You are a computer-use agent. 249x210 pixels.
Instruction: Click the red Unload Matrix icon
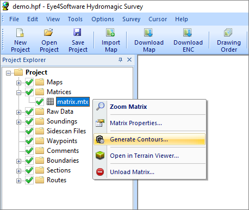100,172
